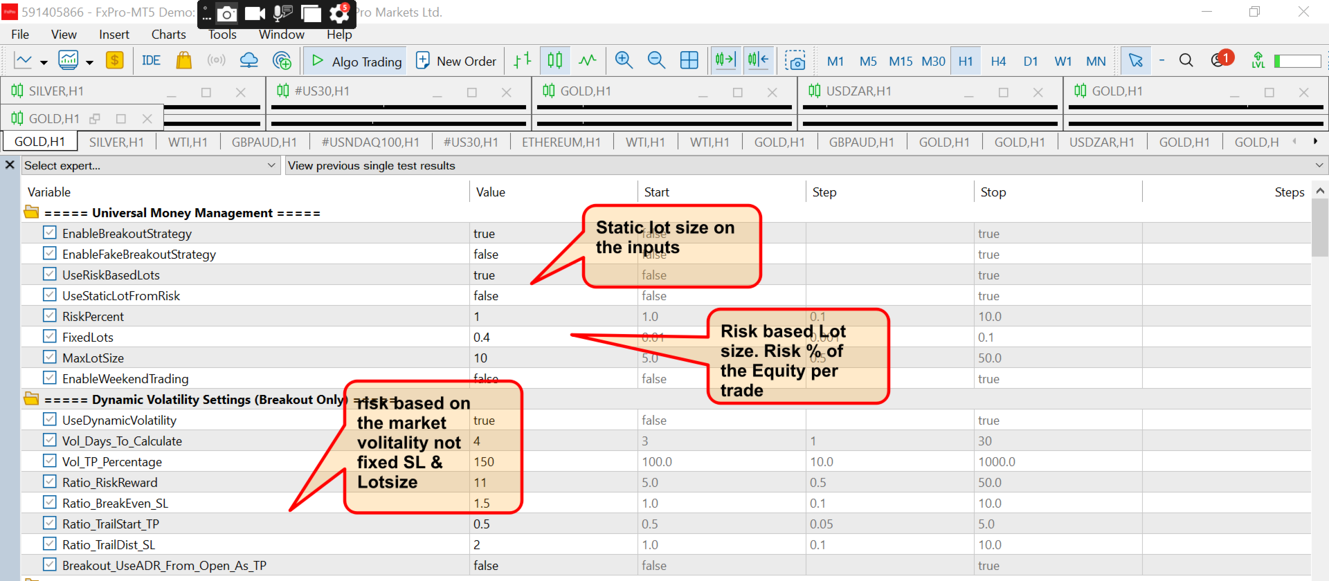1329x581 pixels.
Task: Toggle chart auto scroll icon
Action: tap(725, 61)
